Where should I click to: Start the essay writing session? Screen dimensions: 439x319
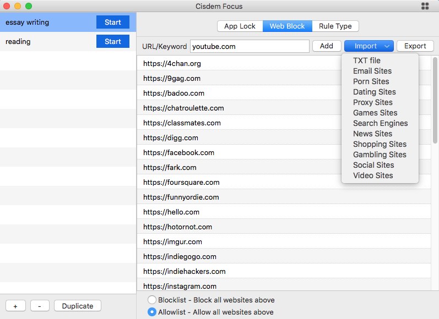(x=113, y=22)
